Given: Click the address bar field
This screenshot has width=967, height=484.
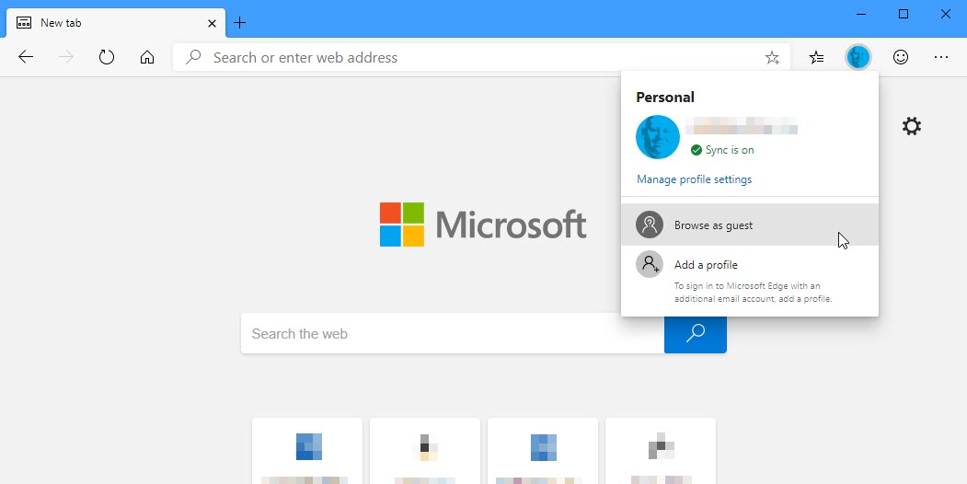Looking at the screenshot, I should pyautogui.click(x=481, y=57).
